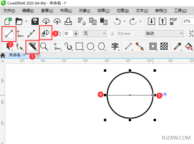
Task: Open the outline options dropdown showing 自动
Action: click(164, 34)
